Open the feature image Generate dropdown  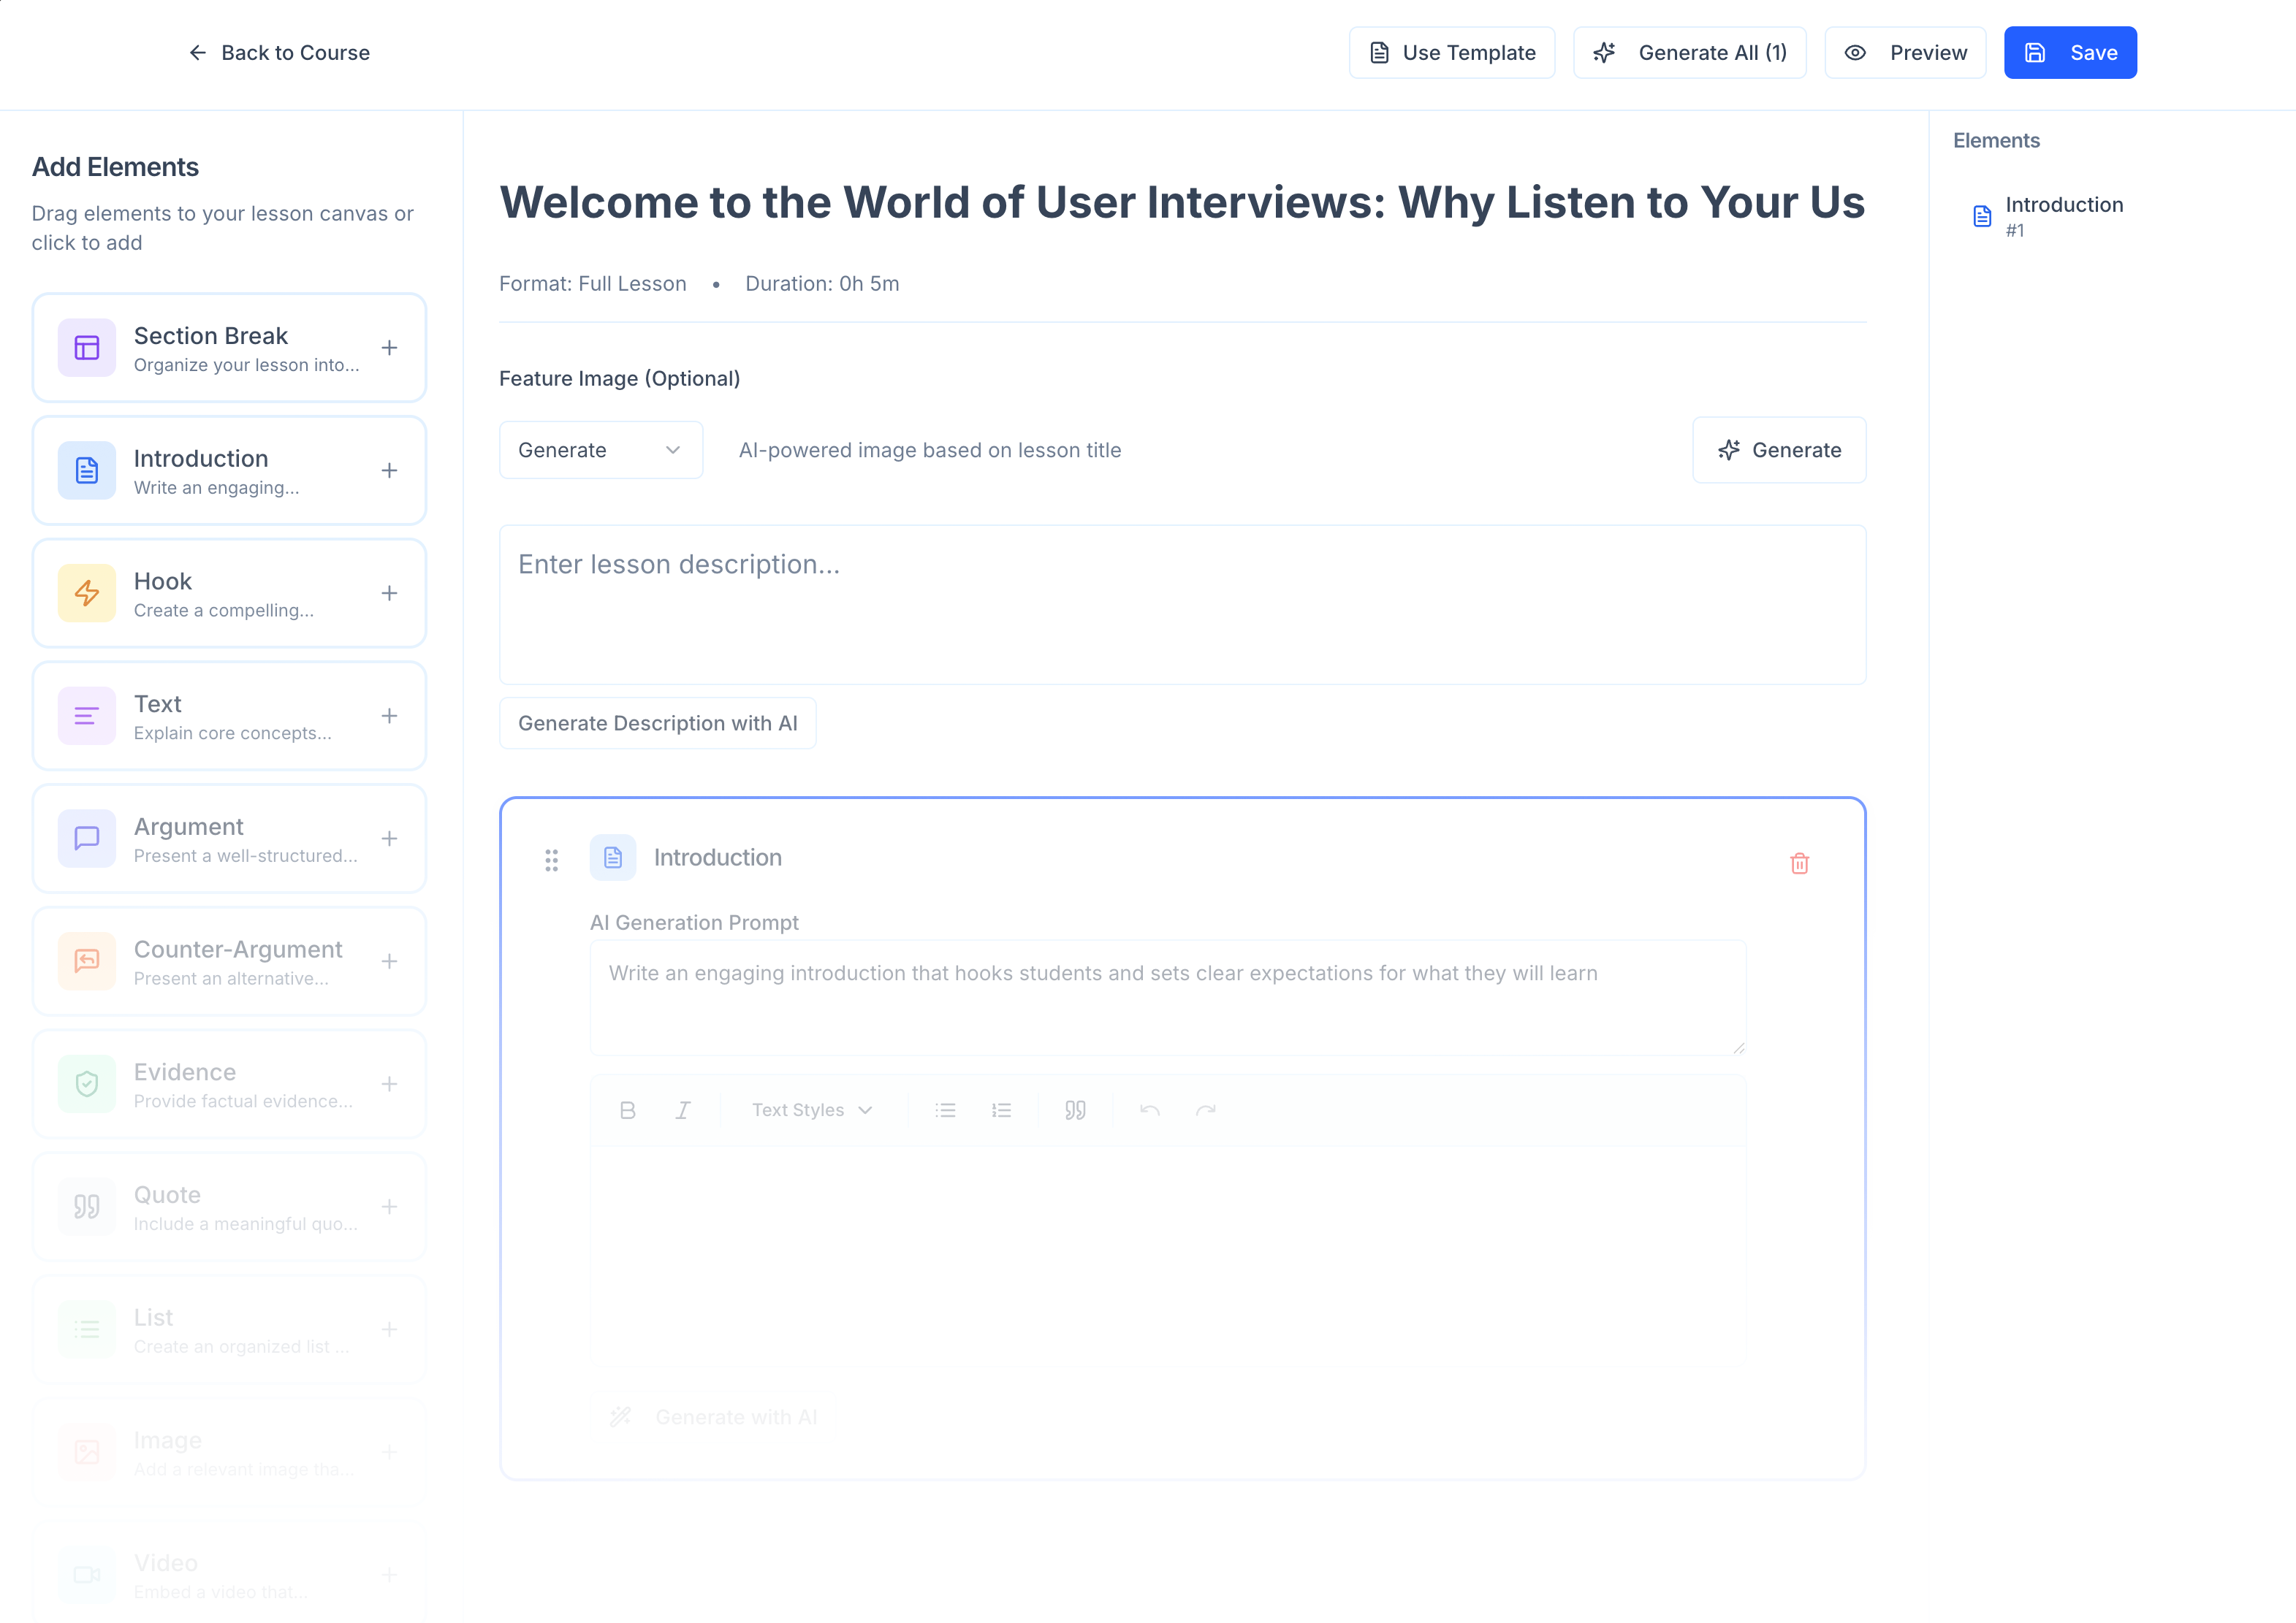(600, 450)
